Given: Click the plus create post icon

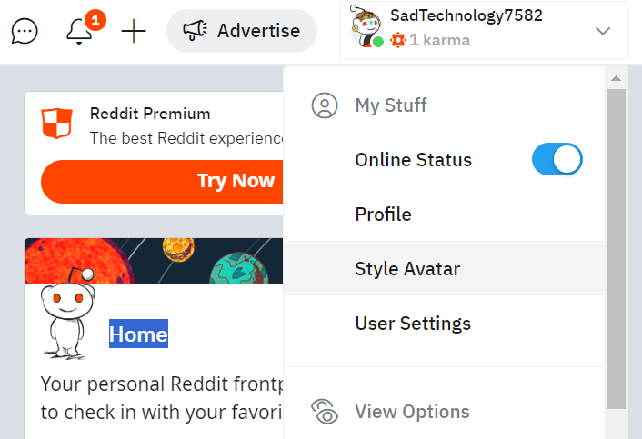Looking at the screenshot, I should click(x=134, y=31).
